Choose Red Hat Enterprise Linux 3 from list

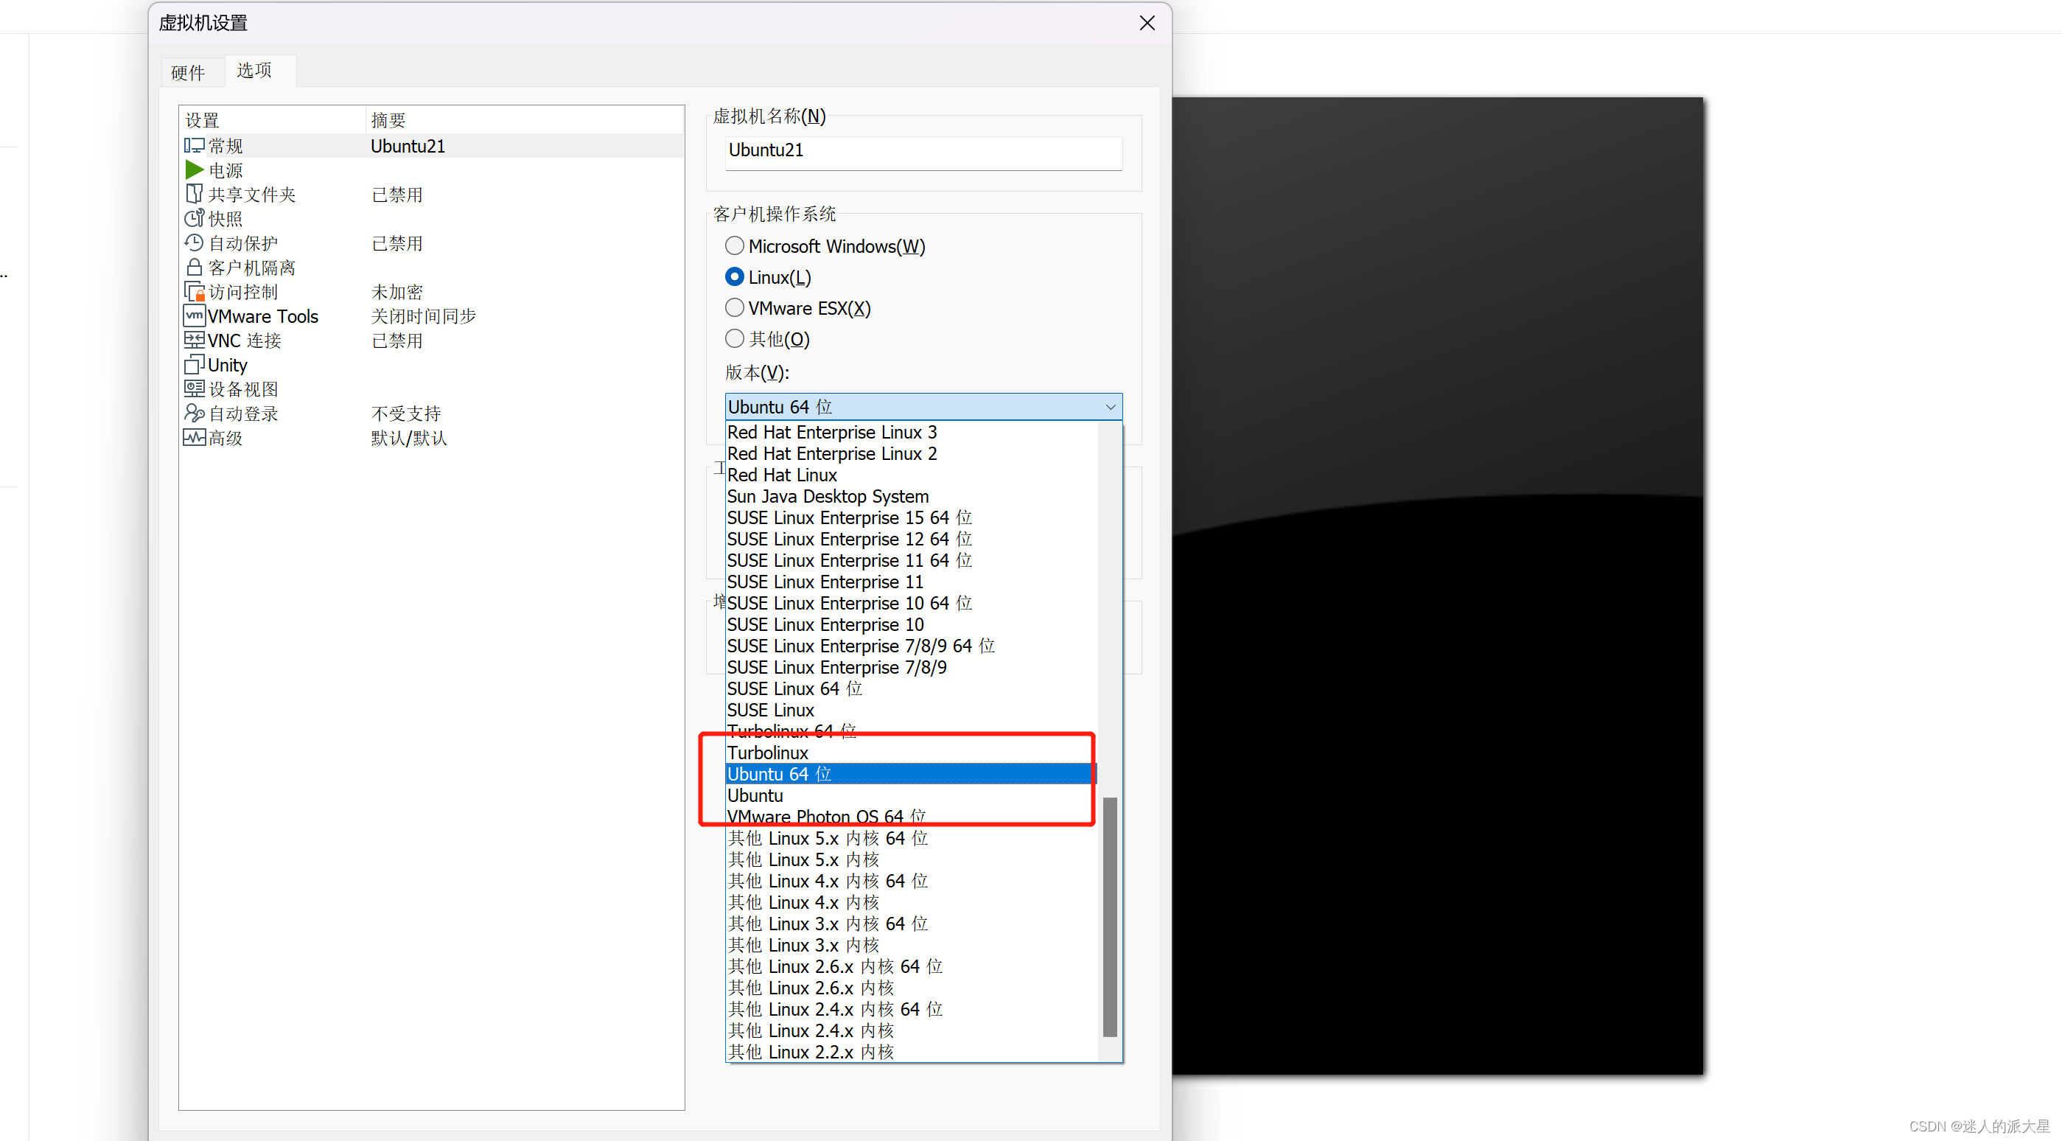pos(912,433)
